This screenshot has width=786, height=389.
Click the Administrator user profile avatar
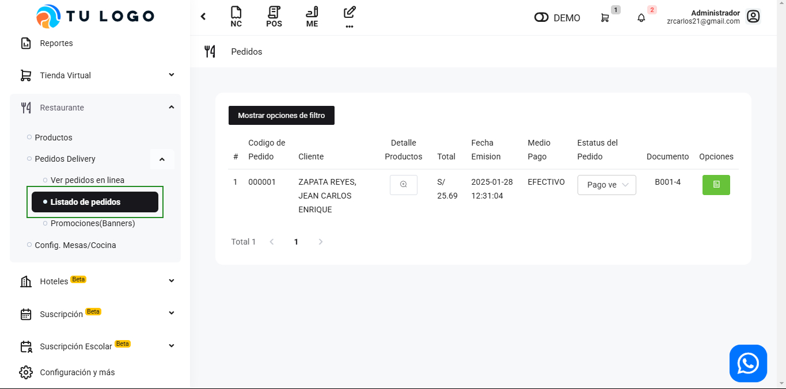pyautogui.click(x=753, y=17)
